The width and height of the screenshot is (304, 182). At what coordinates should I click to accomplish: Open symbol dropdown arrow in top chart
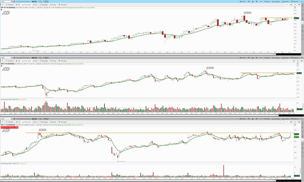pos(12,2)
